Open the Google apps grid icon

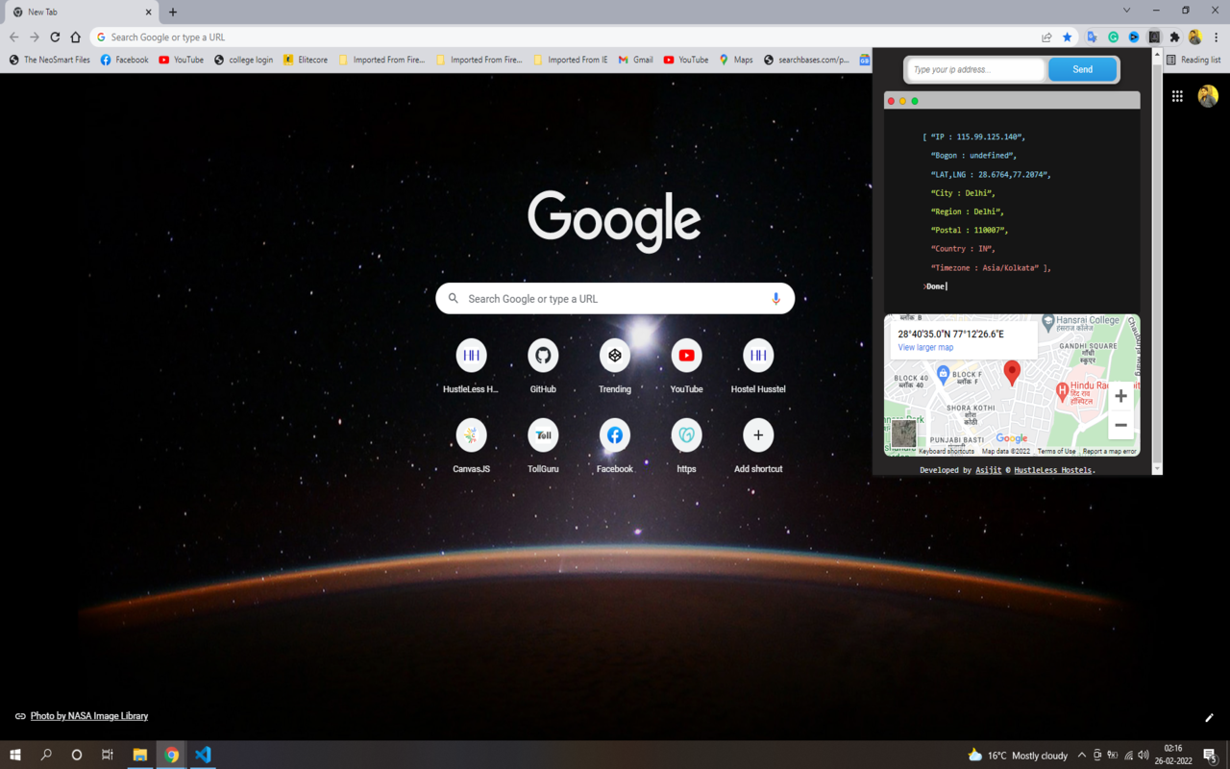click(1177, 96)
